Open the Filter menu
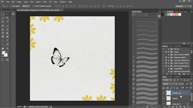Viewport: 193px width, 108px height. click(x=45, y=2)
